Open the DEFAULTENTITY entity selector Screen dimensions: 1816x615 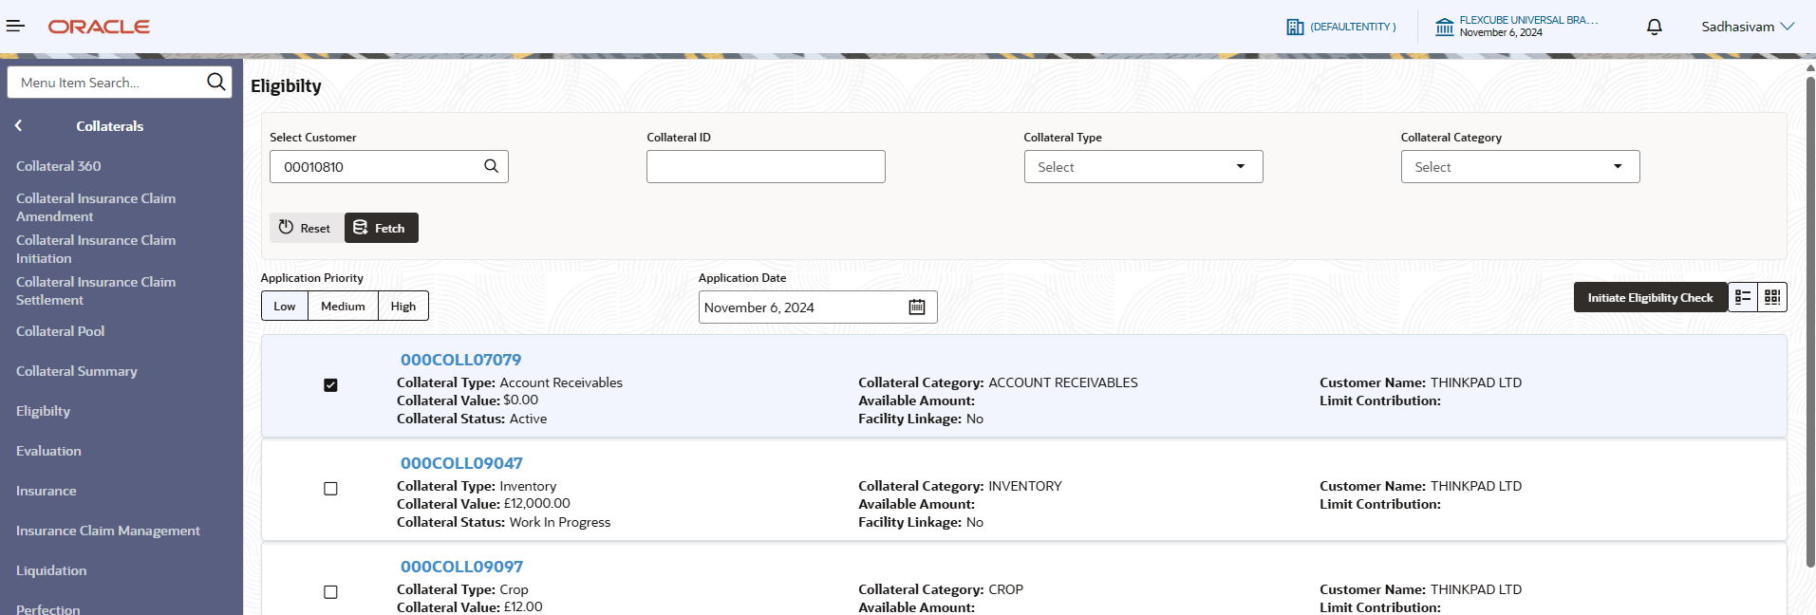click(x=1341, y=27)
